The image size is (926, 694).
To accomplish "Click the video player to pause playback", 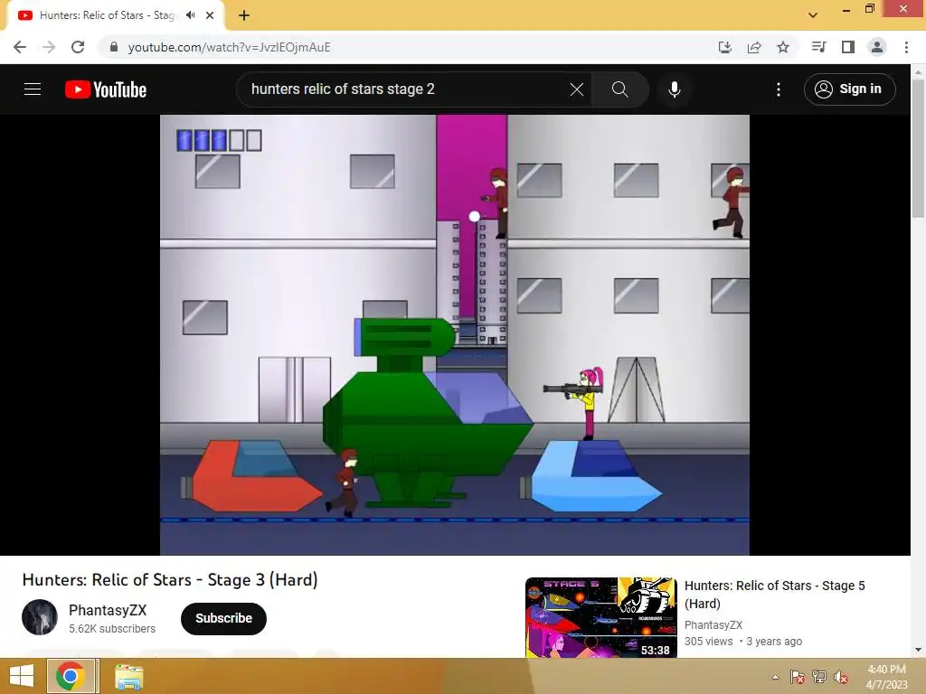I will coord(455,334).
